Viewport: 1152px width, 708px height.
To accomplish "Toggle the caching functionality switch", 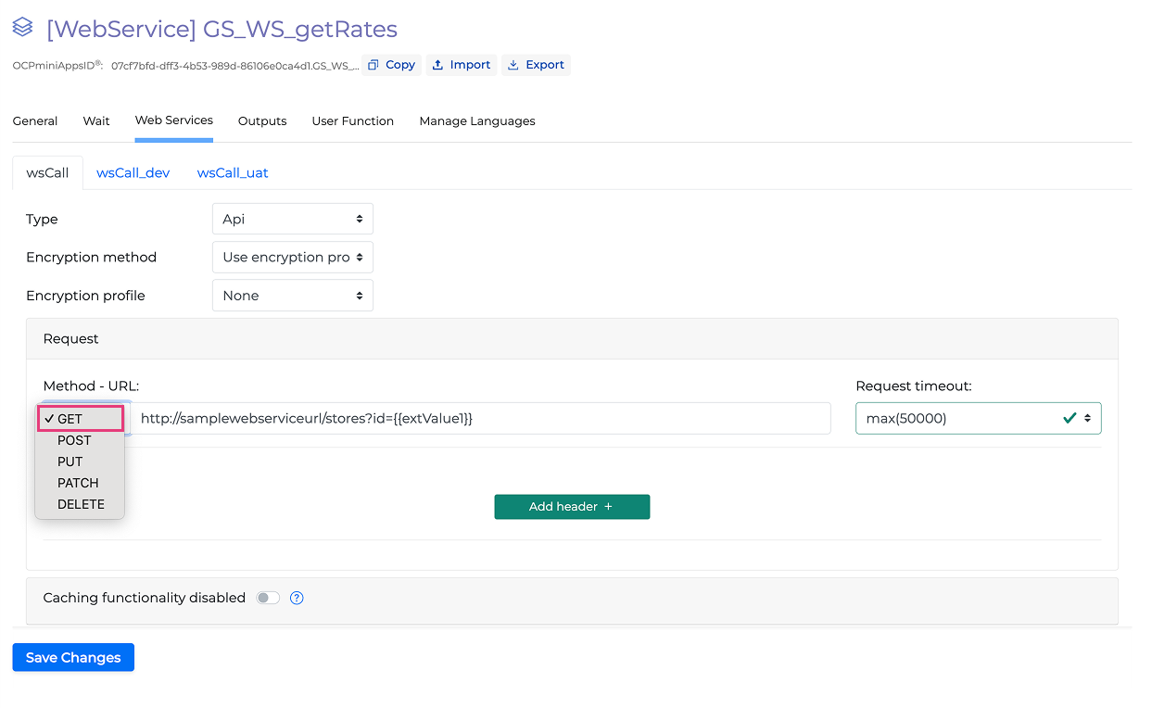I will (x=268, y=598).
